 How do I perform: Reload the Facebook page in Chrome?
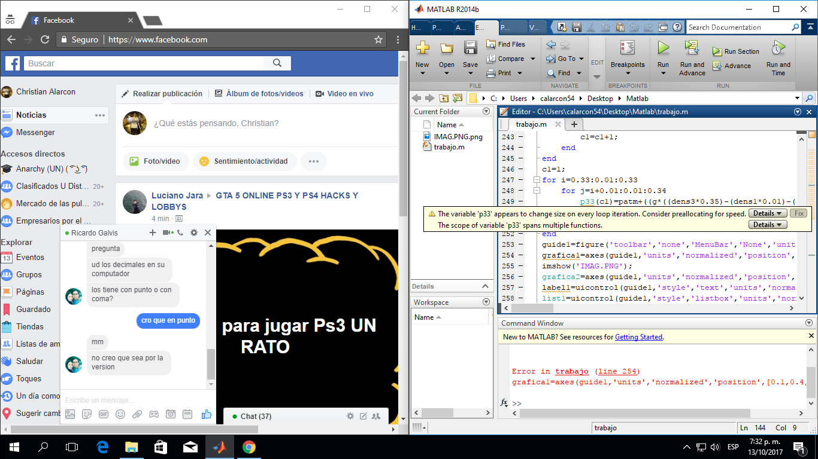(45, 39)
